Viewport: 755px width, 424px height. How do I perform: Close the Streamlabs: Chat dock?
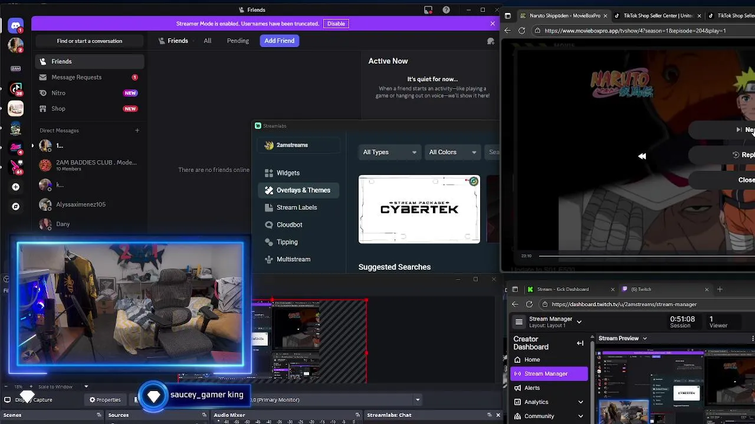pos(498,415)
